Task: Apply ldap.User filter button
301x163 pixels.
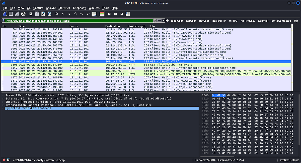Action: point(177,21)
